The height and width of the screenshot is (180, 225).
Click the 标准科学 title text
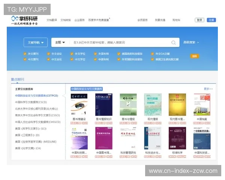click(x=177, y=153)
